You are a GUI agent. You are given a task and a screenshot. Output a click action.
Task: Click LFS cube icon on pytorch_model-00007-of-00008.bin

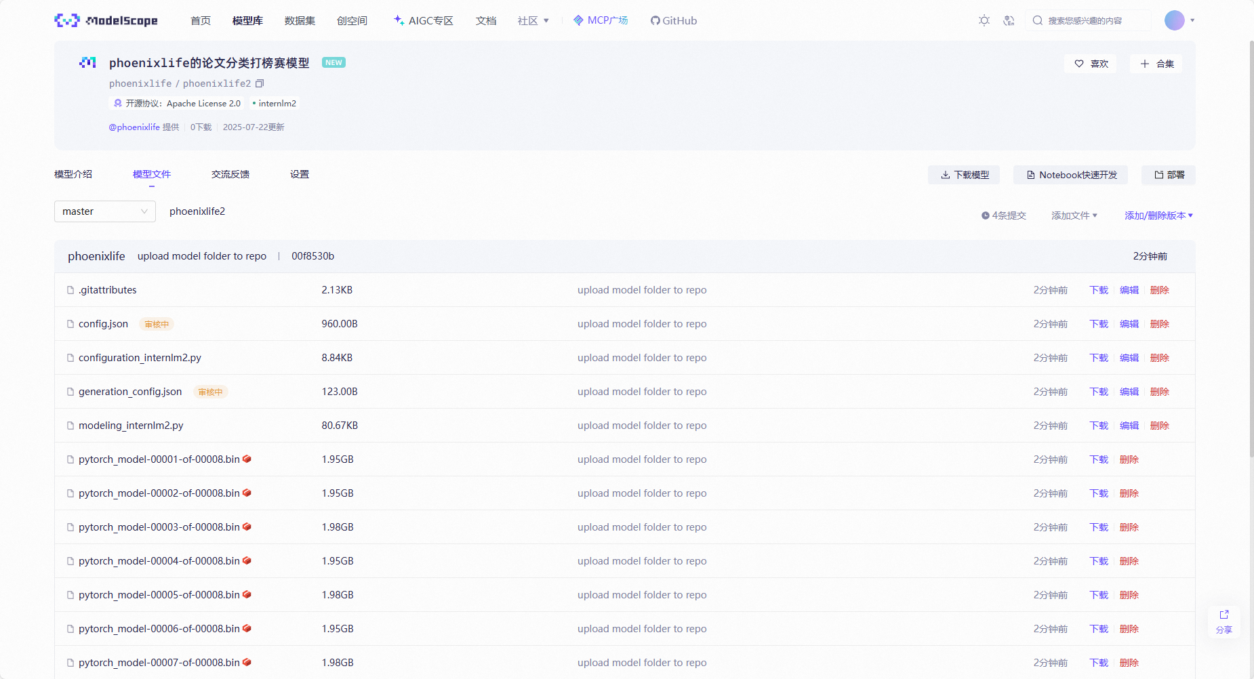click(247, 662)
